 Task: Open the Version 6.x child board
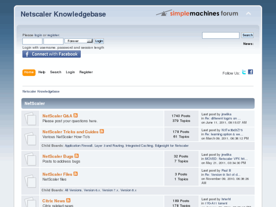click(x=92, y=190)
